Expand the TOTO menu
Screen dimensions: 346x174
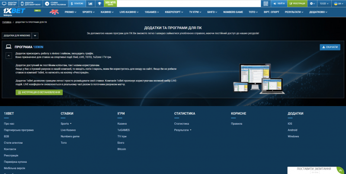(253, 12)
